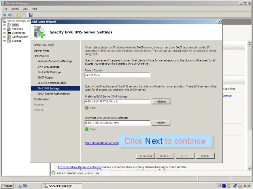Select IPv6 DNS Settings step
The height and width of the screenshot is (189, 253).
[x=55, y=88]
